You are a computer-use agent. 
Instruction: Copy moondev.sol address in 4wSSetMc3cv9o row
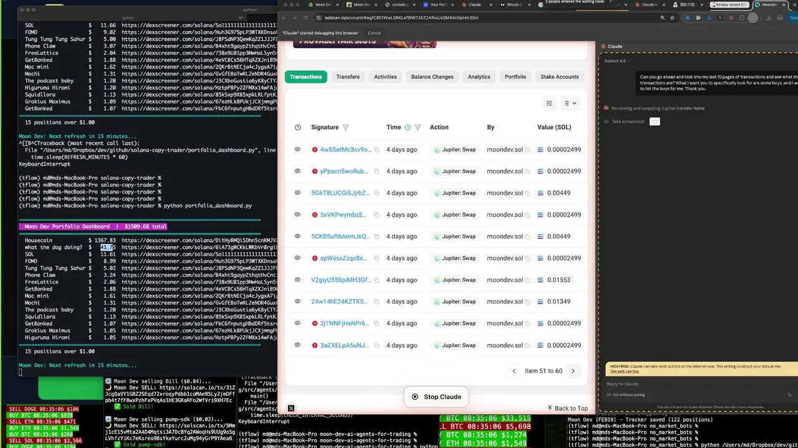(527, 150)
